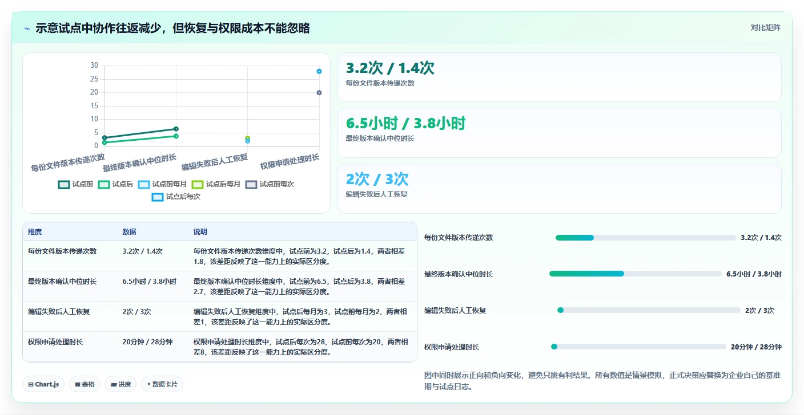
Task: Click the sparkle icon in the 数据卡片 chip
Action: (x=148, y=384)
